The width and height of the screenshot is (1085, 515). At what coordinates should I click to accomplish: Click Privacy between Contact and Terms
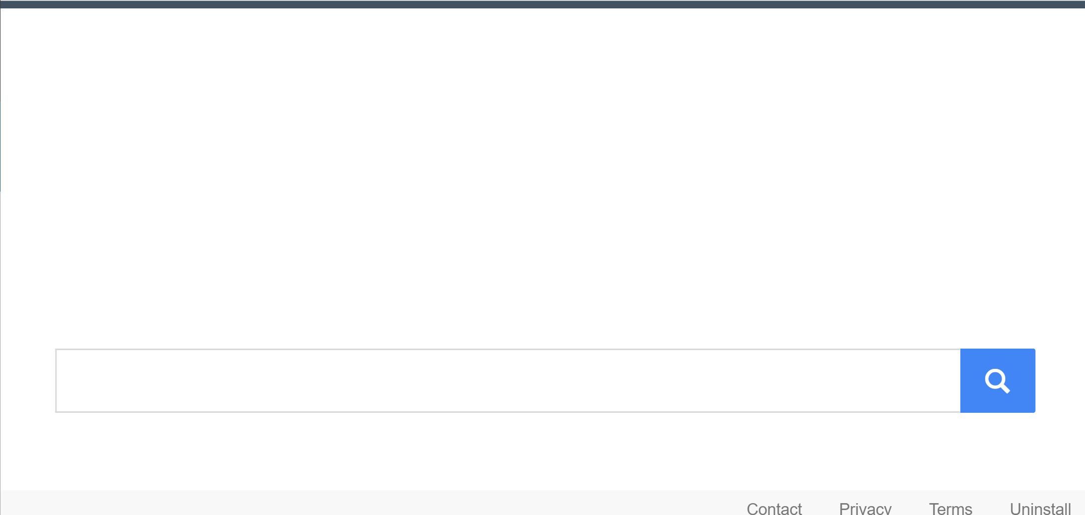point(865,508)
